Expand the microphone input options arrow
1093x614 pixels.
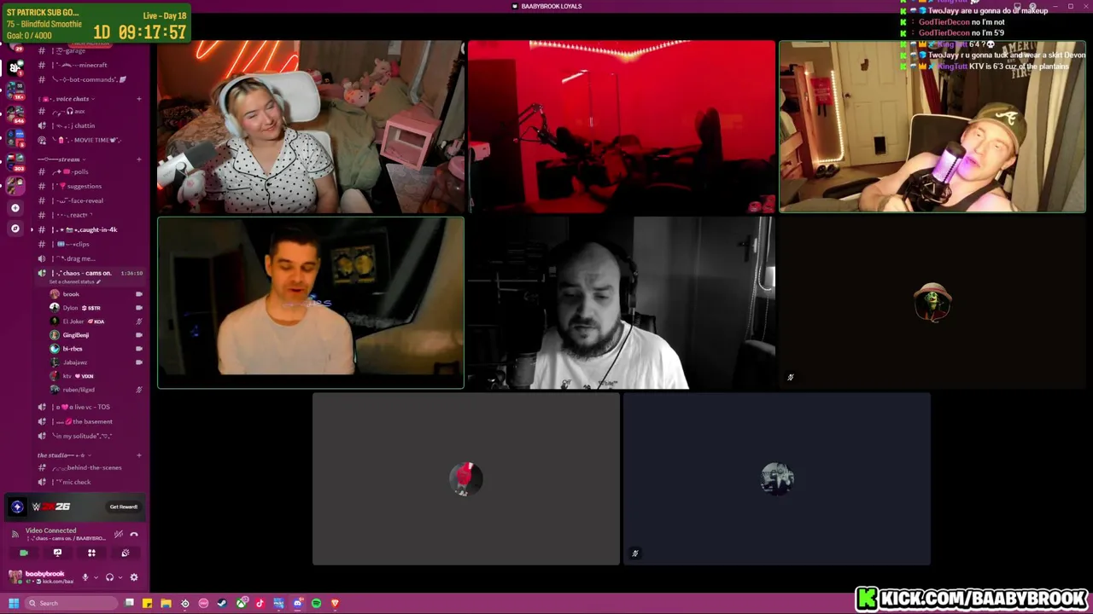pyautogui.click(x=95, y=577)
